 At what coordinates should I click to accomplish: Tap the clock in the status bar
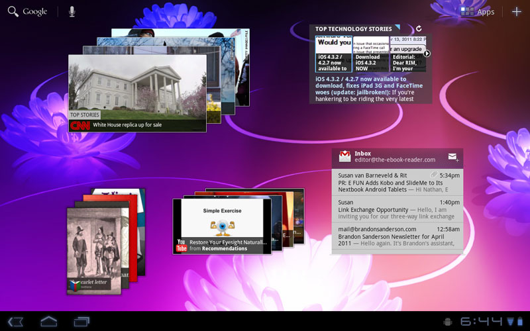[x=482, y=322]
